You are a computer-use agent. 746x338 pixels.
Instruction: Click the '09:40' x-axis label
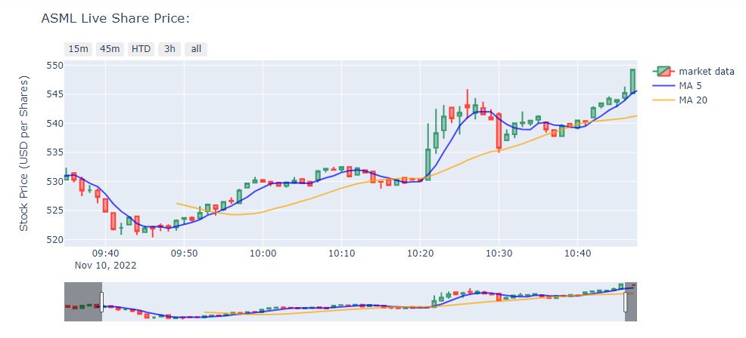(106, 253)
